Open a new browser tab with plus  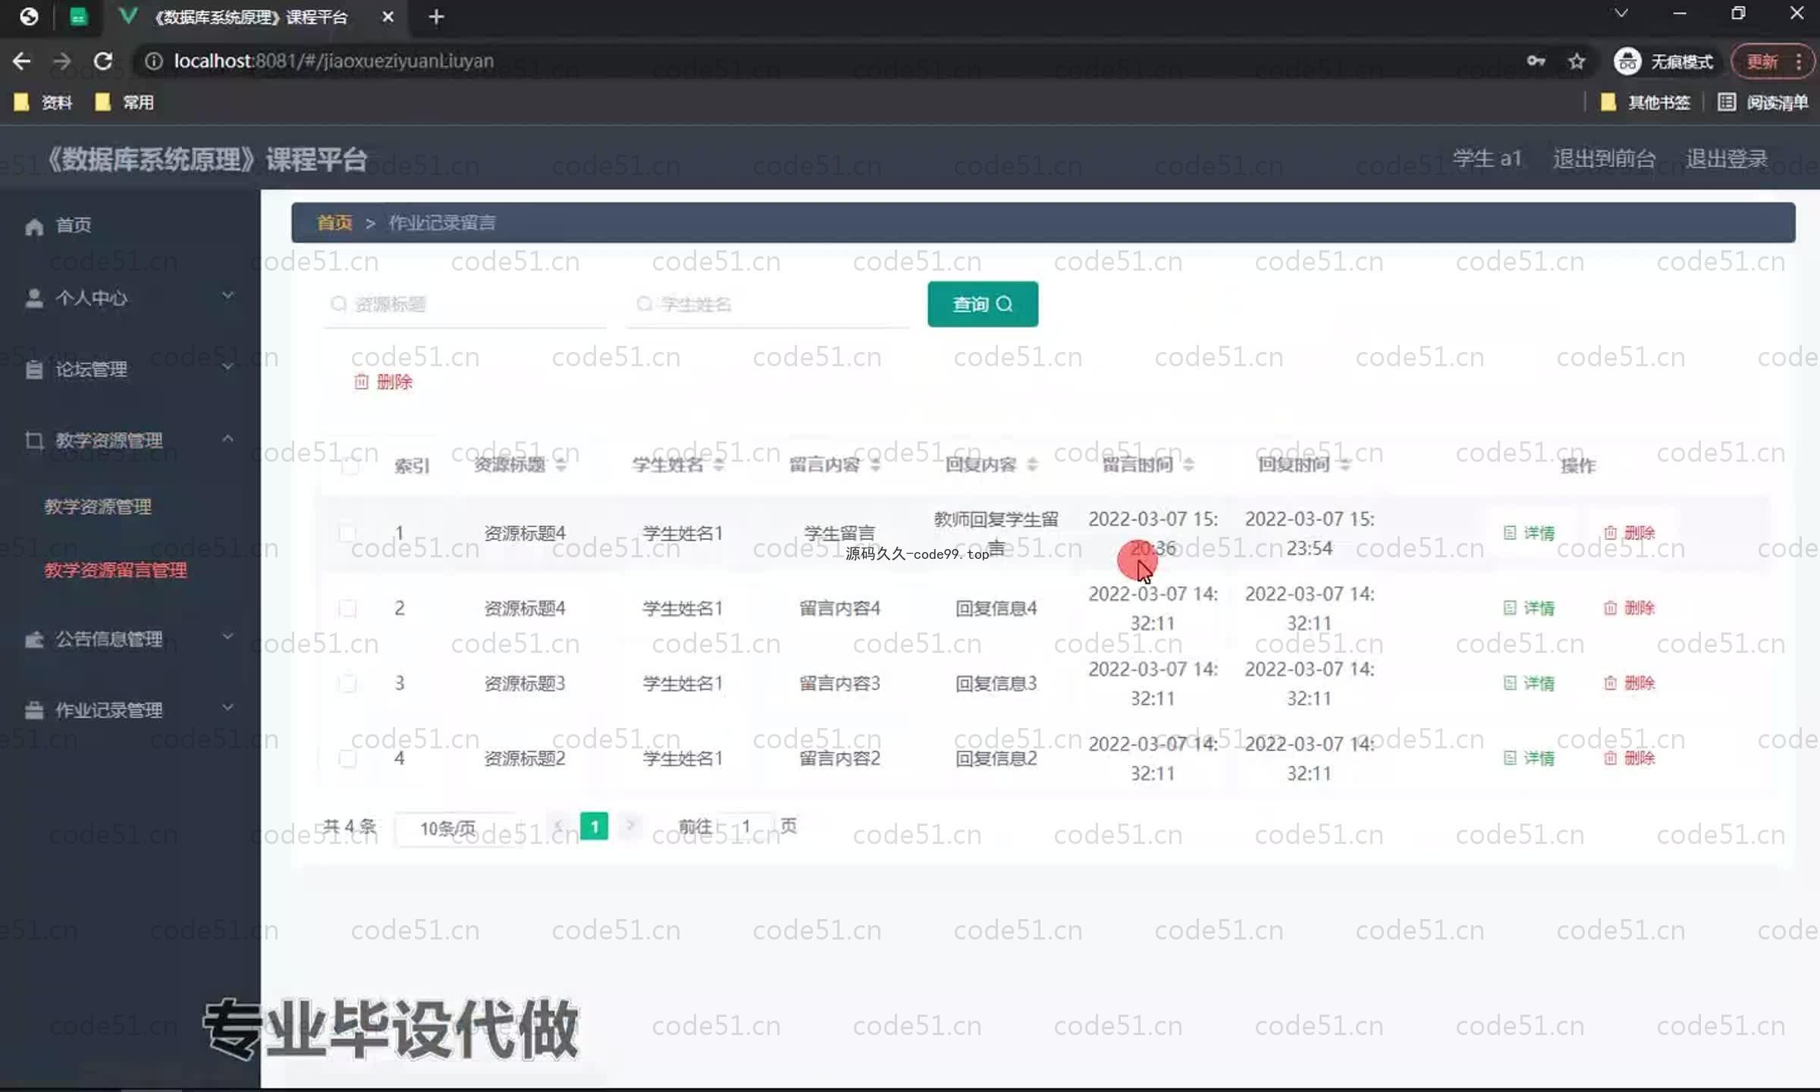point(436,17)
